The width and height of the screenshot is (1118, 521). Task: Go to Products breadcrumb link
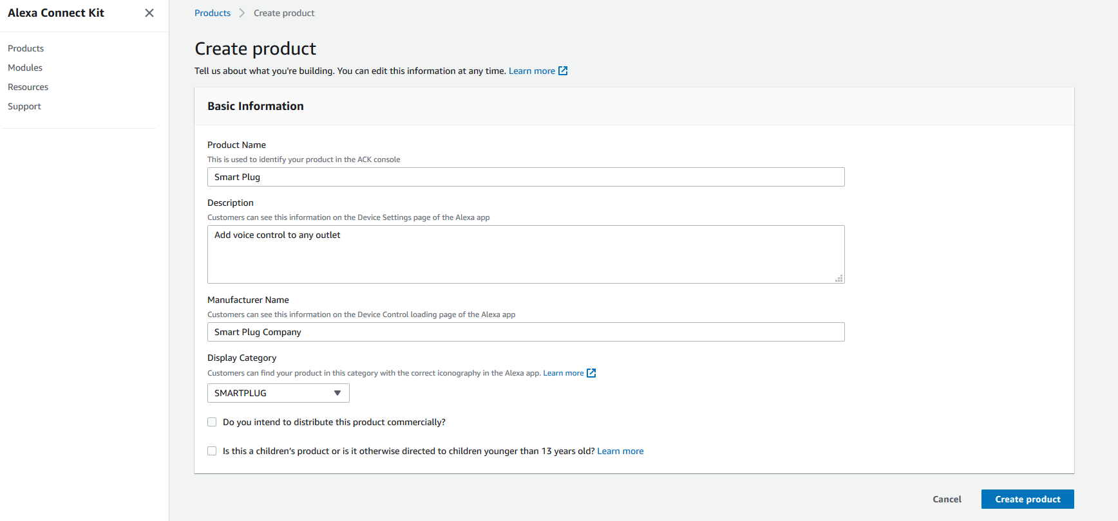213,13
